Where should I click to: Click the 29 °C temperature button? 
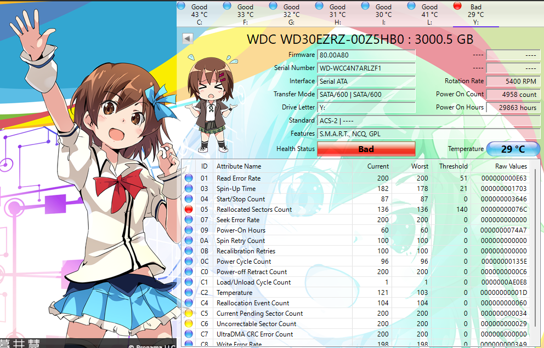point(513,149)
